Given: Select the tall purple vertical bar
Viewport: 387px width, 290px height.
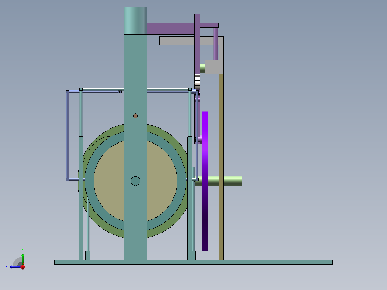Looking at the screenshot, I should [x=197, y=44].
